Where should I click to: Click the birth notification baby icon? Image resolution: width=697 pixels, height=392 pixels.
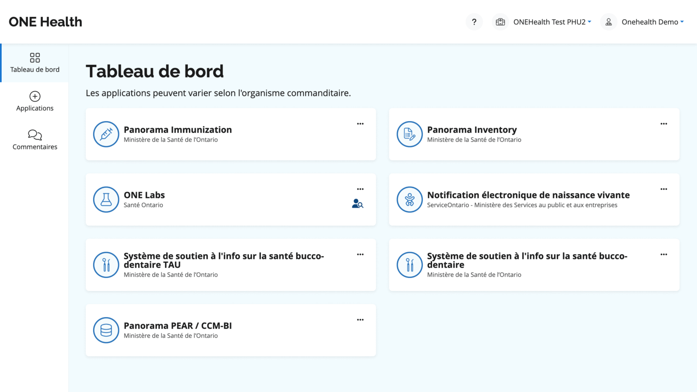(x=409, y=199)
